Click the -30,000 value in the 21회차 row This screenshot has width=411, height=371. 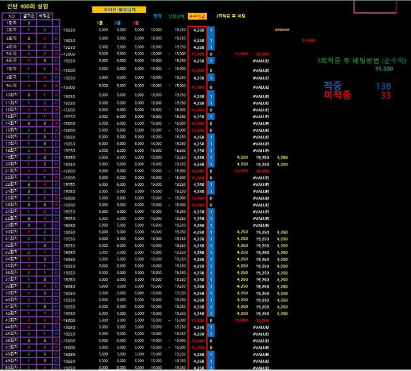pyautogui.click(x=261, y=171)
